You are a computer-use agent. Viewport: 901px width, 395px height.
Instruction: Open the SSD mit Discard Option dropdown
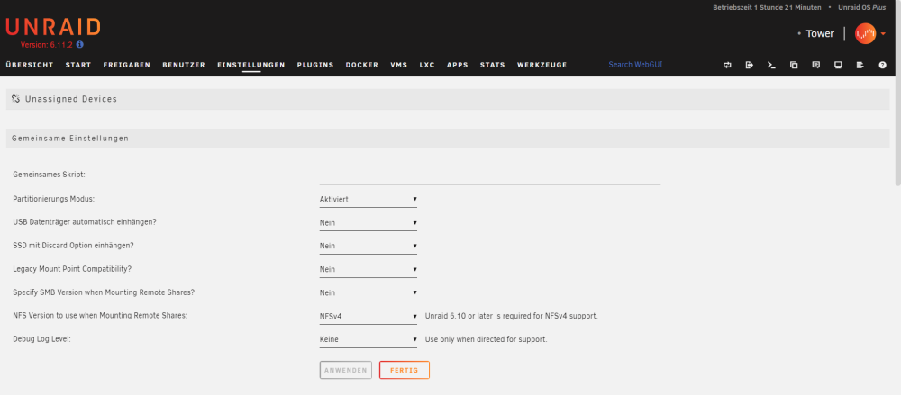point(369,246)
